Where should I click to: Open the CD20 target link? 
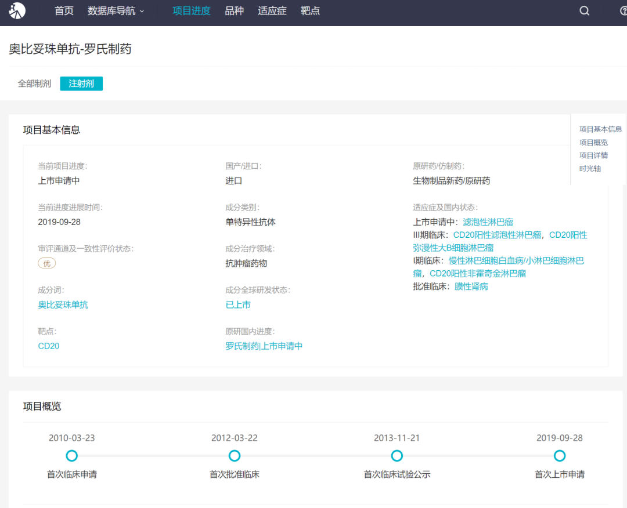pos(48,346)
